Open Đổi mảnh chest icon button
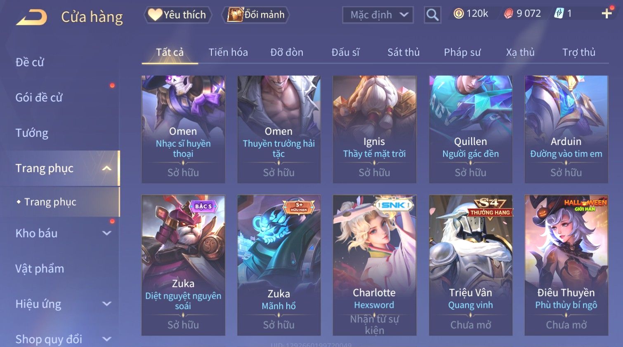The width and height of the screenshot is (623, 347). [x=256, y=15]
